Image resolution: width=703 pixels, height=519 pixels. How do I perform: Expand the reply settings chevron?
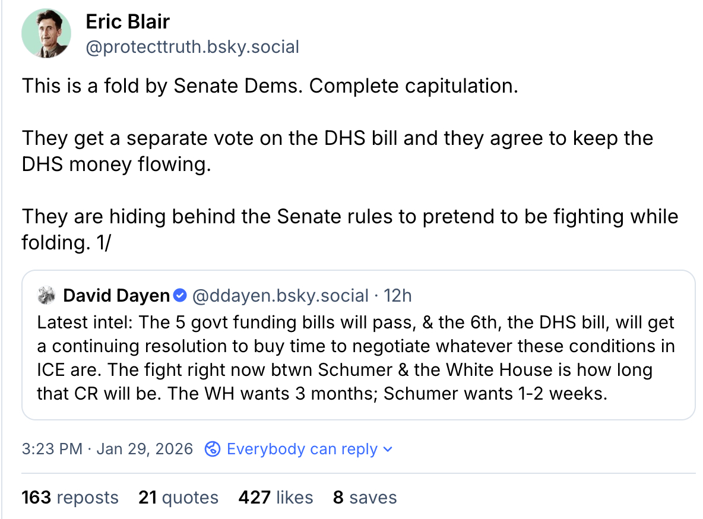point(388,450)
